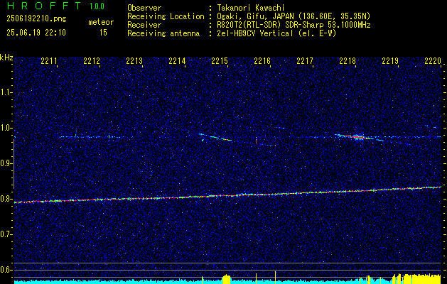
Task: Click the date stamp 25.06.19 22:10
Action: (x=36, y=33)
